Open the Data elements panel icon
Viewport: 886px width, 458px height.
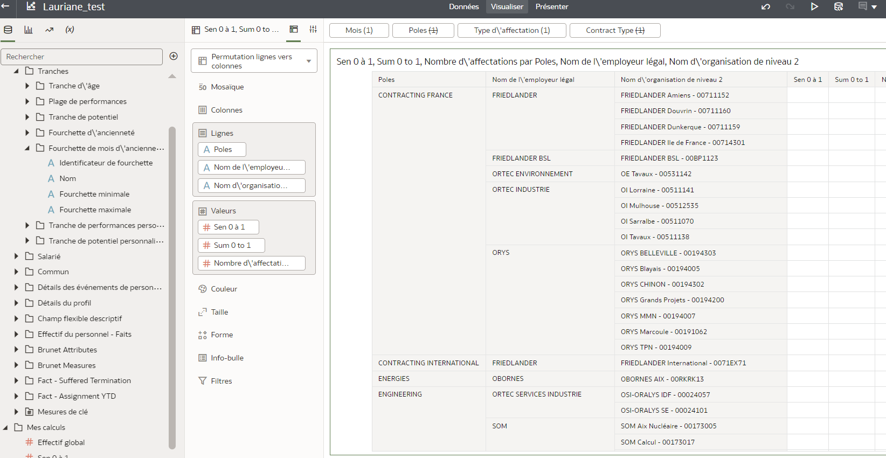(x=8, y=30)
